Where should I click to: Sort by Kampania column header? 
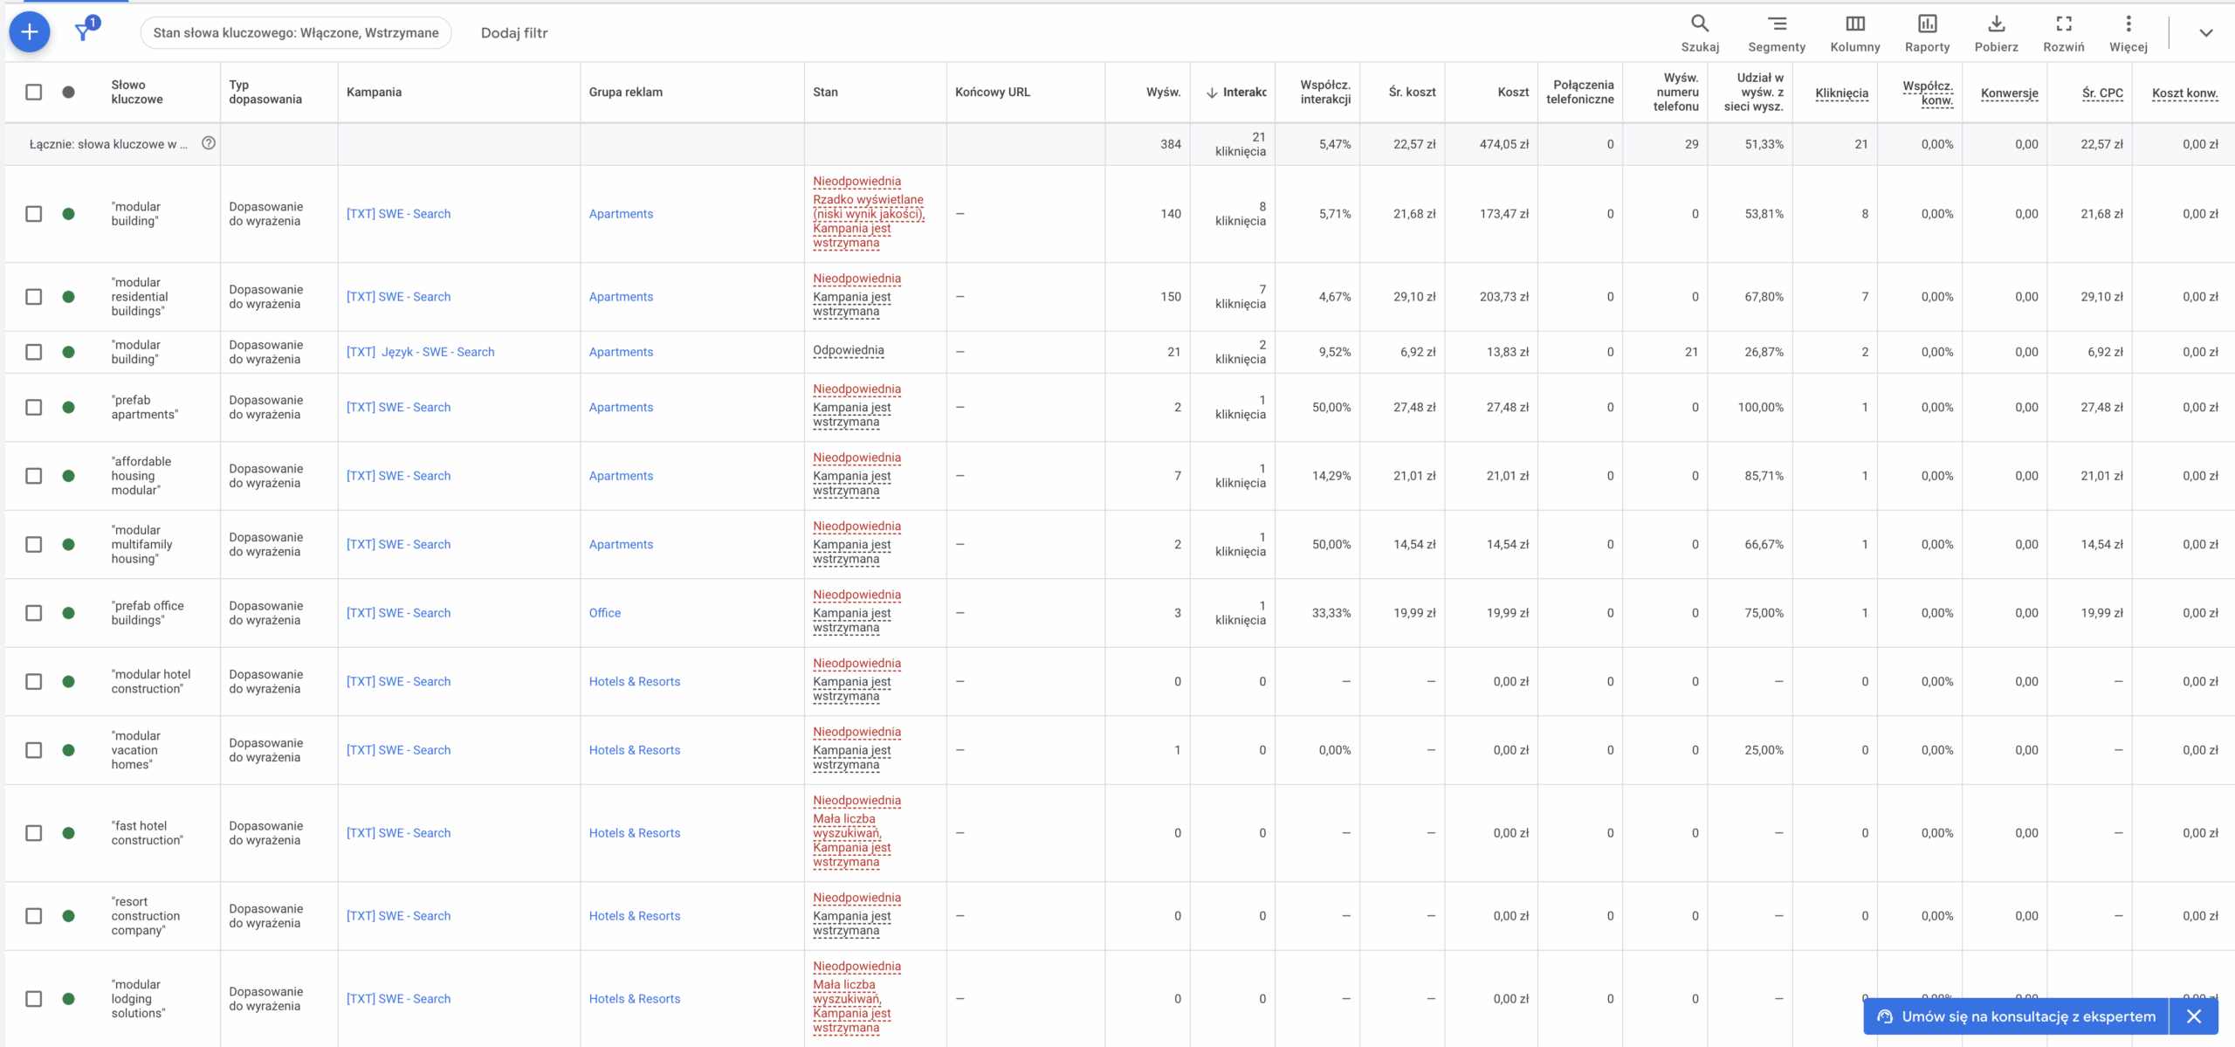pos(374,92)
